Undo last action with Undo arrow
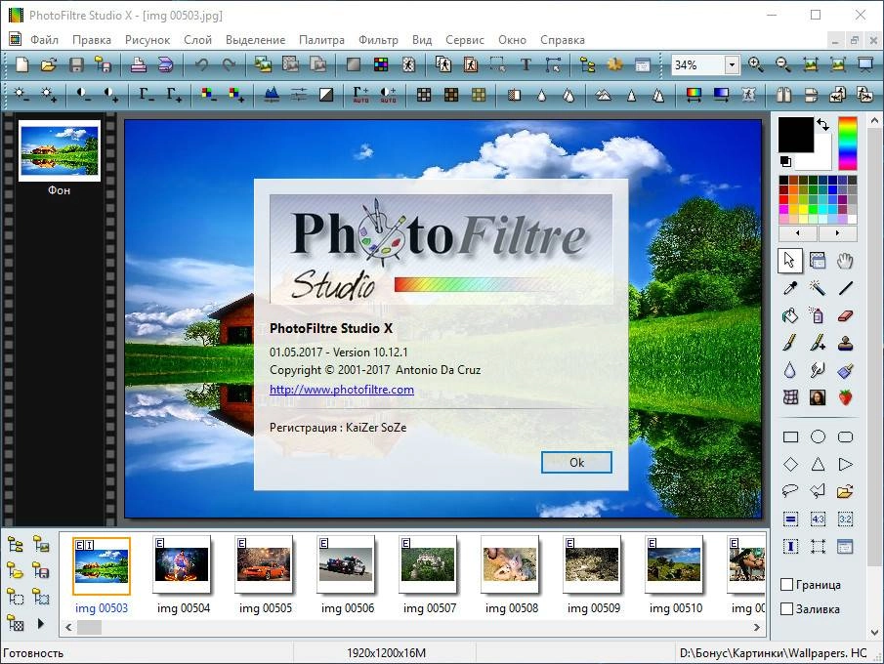884x664 pixels. [201, 64]
